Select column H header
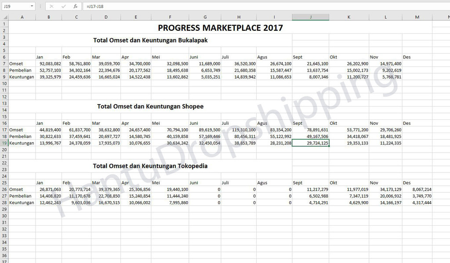Viewport: 450px width, 263px height. pos(239,17)
